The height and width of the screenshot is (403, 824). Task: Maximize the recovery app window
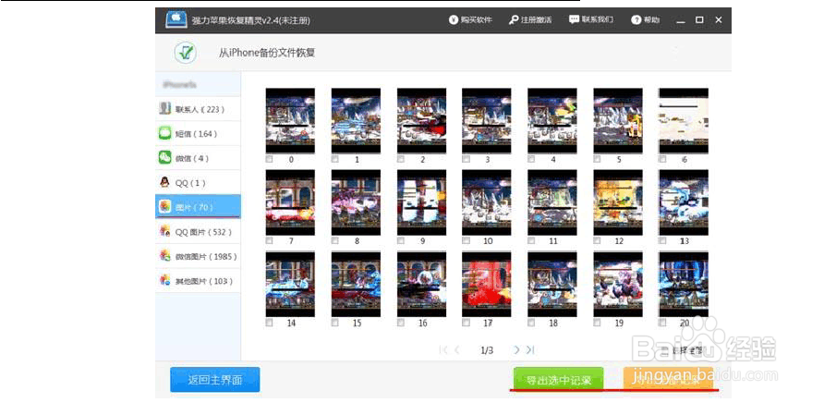(699, 20)
